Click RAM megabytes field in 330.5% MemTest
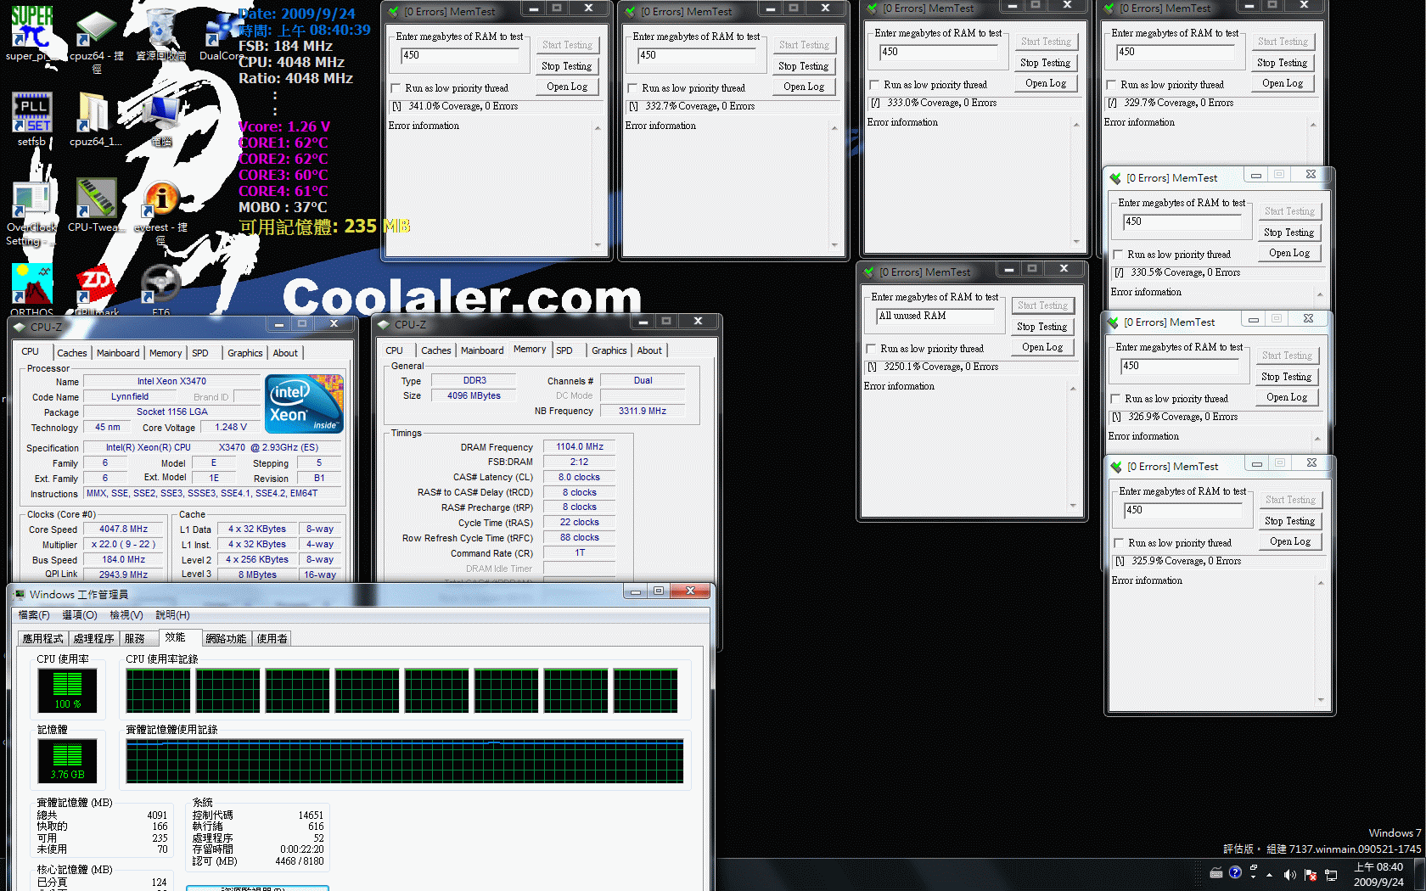Image resolution: width=1426 pixels, height=891 pixels. (x=1182, y=222)
